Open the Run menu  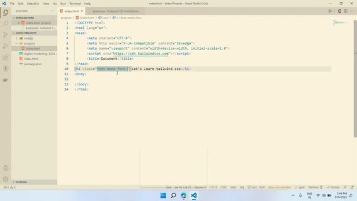point(63,3)
